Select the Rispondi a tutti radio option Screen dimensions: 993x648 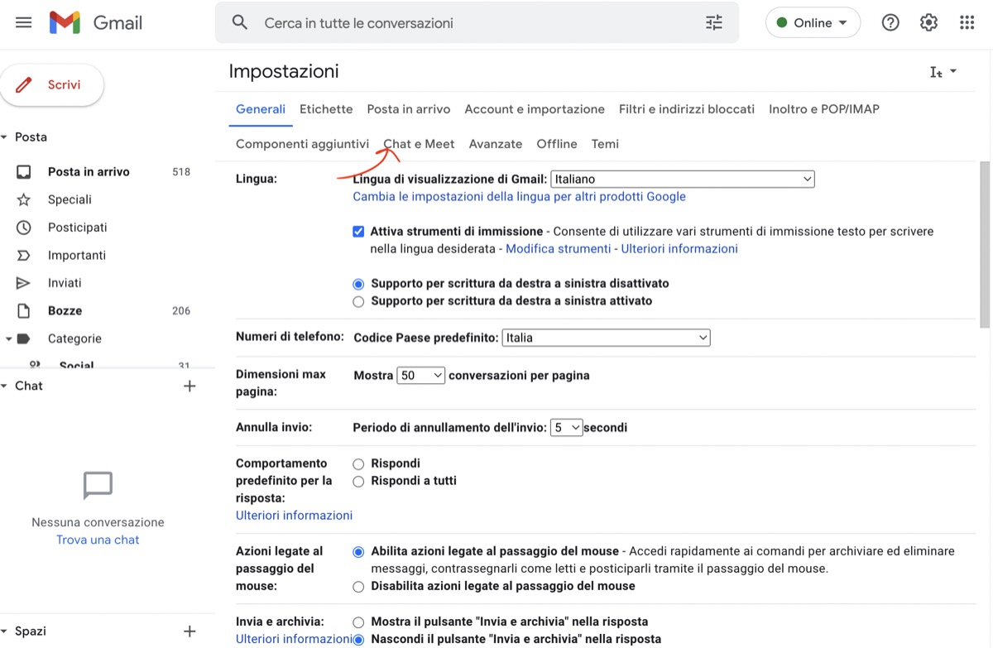pyautogui.click(x=358, y=481)
